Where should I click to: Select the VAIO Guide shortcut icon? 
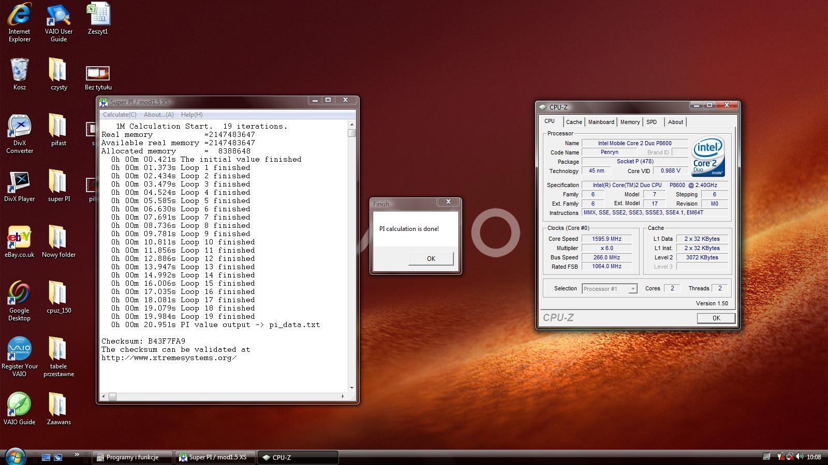pos(20,409)
